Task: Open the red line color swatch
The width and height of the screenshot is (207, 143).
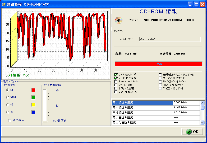Action: tap(33, 90)
